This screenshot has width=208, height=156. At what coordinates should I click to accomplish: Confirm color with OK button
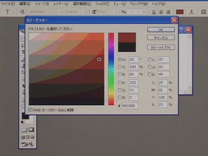[161, 30]
